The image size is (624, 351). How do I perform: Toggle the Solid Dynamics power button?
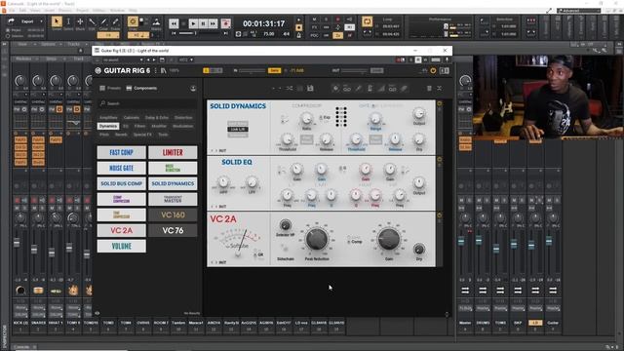[440, 103]
